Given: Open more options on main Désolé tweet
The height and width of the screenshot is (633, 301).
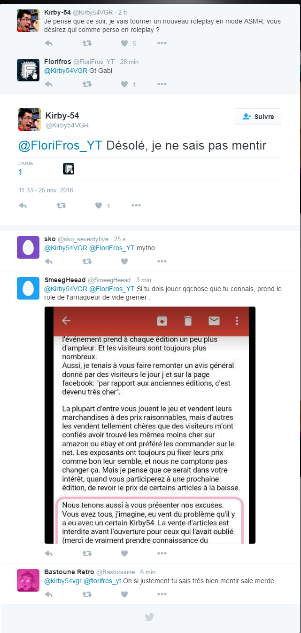Looking at the screenshot, I should point(136,206).
